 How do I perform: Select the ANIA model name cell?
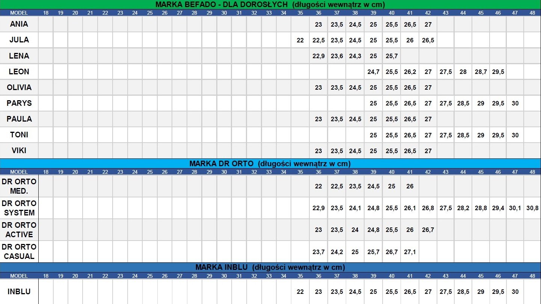point(19,24)
